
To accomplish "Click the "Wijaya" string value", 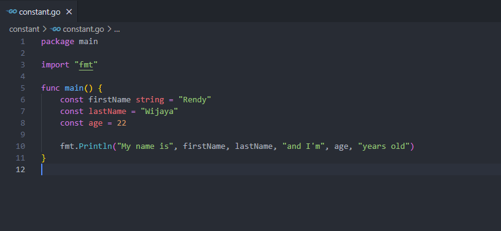I will pyautogui.click(x=160, y=112).
